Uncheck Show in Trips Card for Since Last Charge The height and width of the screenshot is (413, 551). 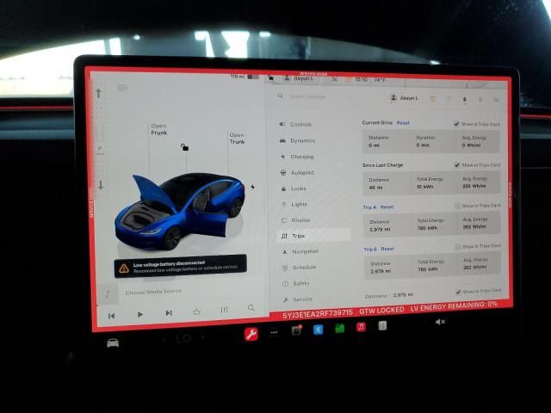(457, 165)
